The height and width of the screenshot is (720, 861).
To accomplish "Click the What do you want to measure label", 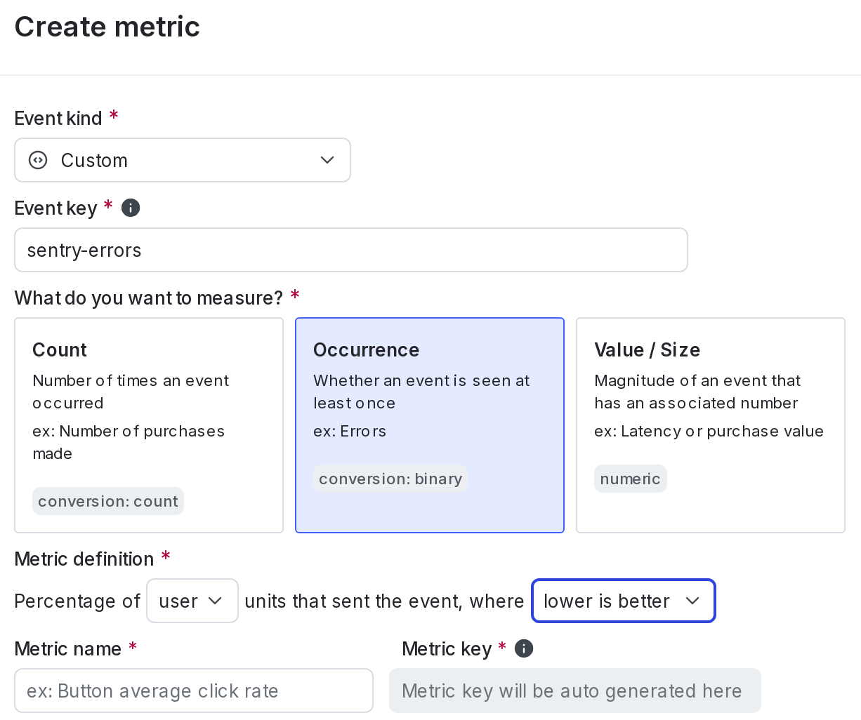I will pyautogui.click(x=149, y=298).
